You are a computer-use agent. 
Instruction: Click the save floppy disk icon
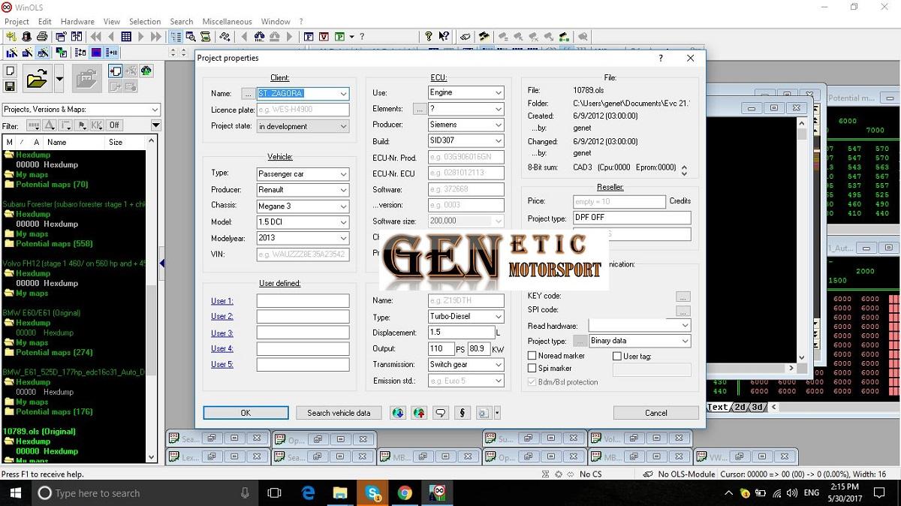coord(11,86)
